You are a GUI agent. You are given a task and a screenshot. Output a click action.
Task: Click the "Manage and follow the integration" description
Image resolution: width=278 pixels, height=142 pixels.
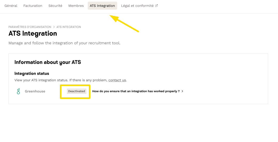tap(64, 43)
